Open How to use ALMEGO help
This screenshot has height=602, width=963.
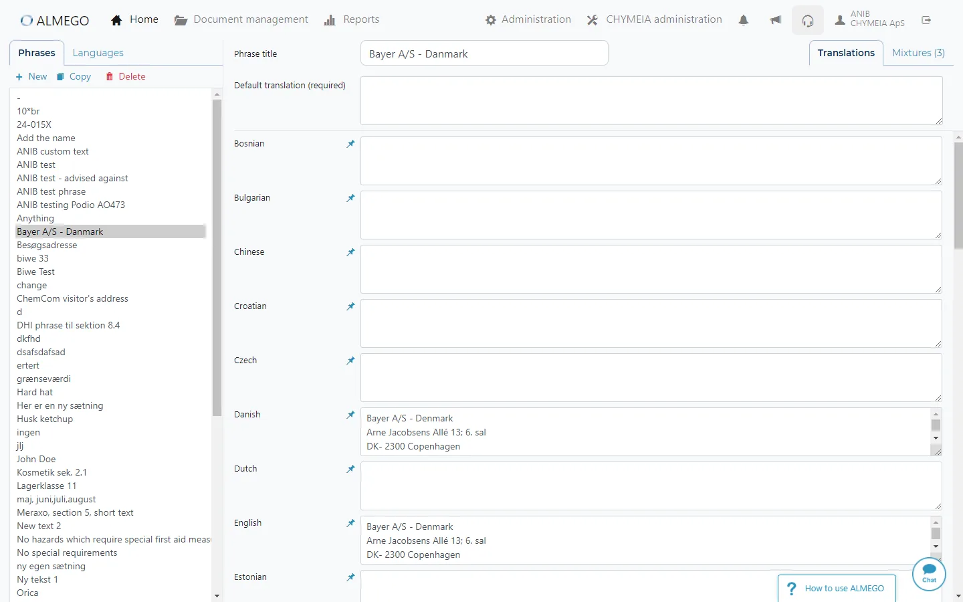pyautogui.click(x=837, y=589)
